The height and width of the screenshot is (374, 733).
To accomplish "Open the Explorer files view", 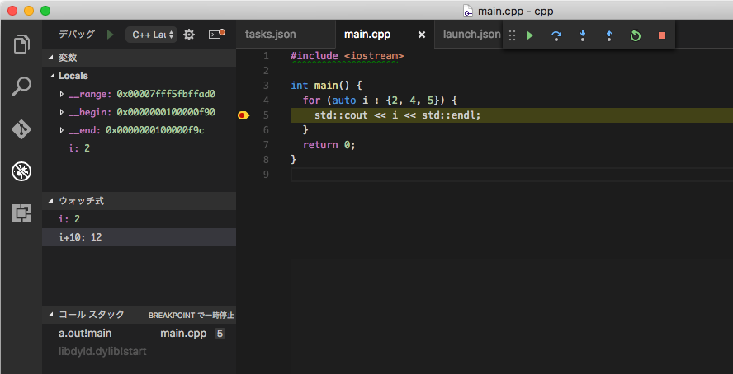I will (x=21, y=44).
